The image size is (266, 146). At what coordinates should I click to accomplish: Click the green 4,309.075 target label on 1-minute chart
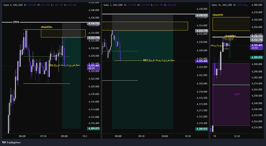202,129
